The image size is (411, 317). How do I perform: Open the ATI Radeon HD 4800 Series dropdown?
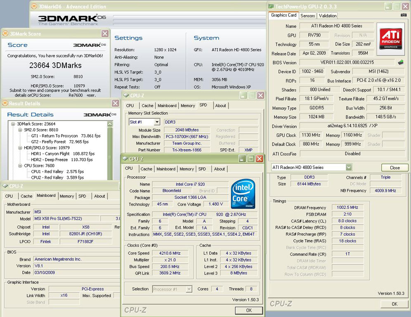click(349, 167)
